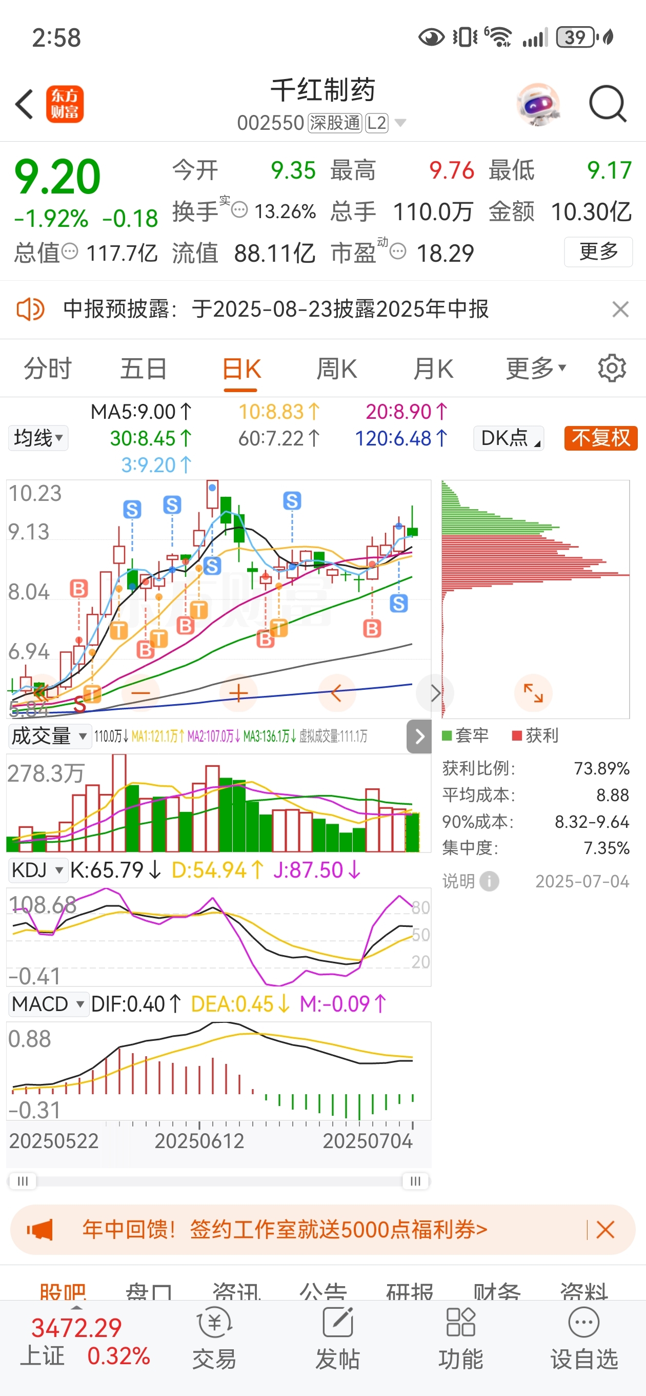Tap the 总值 info bubble icon

click(69, 251)
